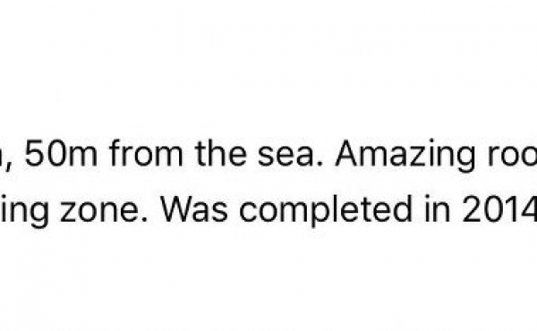
Task: Click the capital "A" in "Amazing"
Action: [x=349, y=154]
